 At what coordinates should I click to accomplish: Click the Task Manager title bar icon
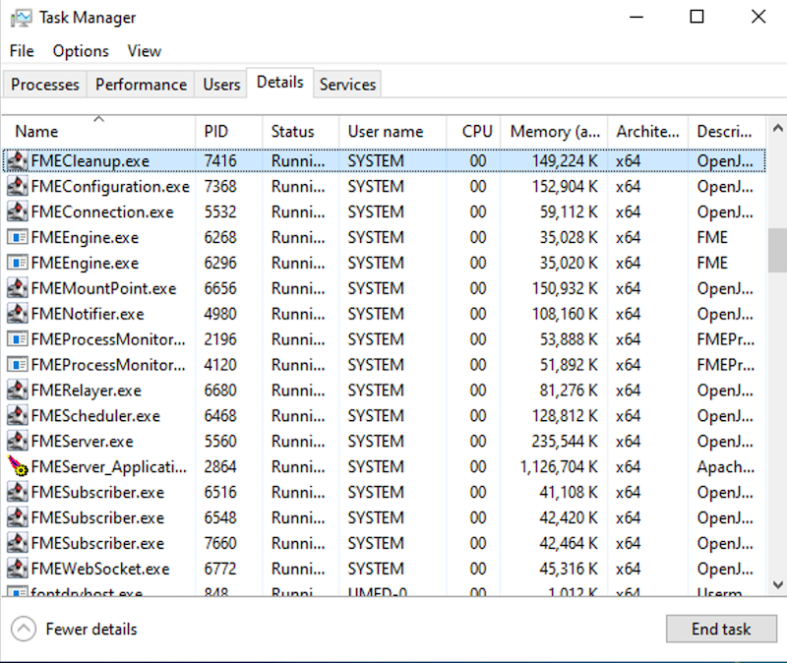pos(21,18)
